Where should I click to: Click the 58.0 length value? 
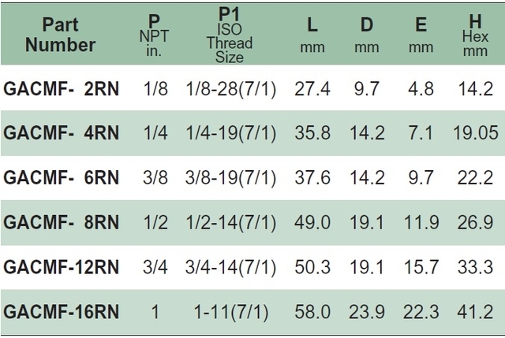(x=312, y=312)
